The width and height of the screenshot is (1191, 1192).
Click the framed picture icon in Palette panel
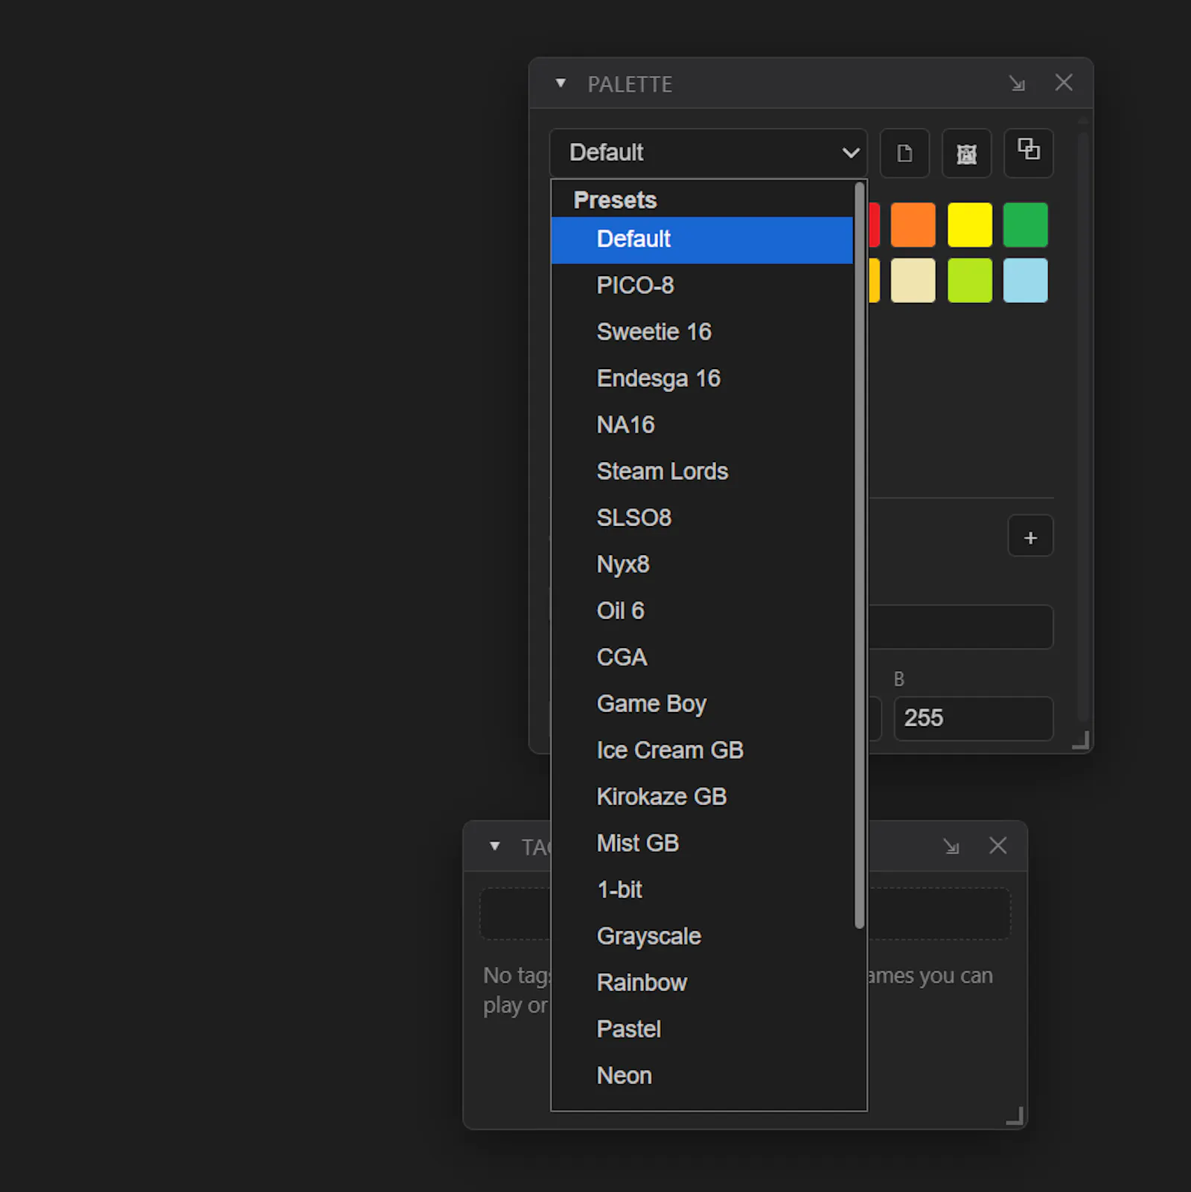pos(966,153)
